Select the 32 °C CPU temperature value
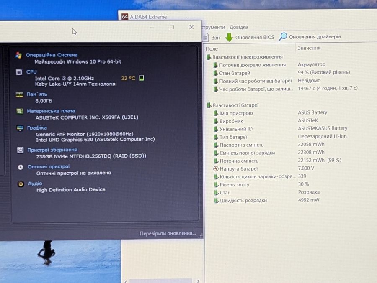This screenshot has height=283, width=377. (x=128, y=78)
